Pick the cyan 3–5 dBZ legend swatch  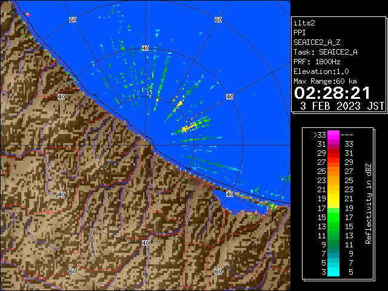(x=333, y=272)
